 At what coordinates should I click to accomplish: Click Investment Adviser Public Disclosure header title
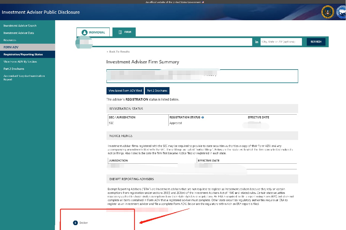point(41,12)
